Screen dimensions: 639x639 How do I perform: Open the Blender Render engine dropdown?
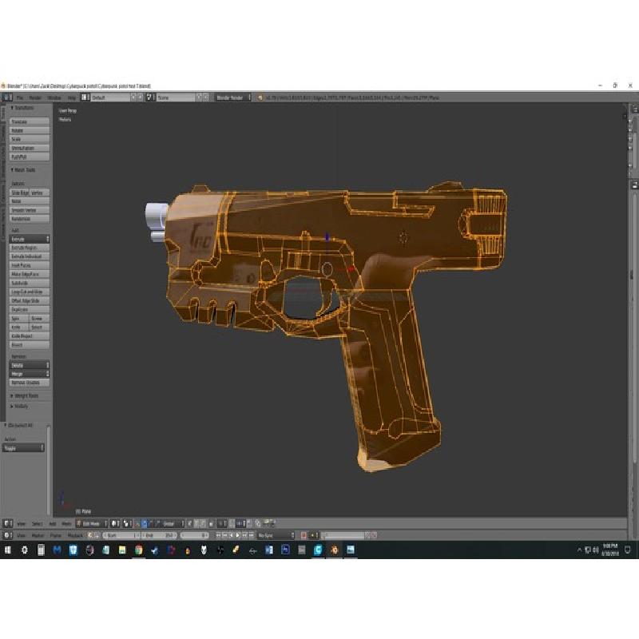pos(233,97)
